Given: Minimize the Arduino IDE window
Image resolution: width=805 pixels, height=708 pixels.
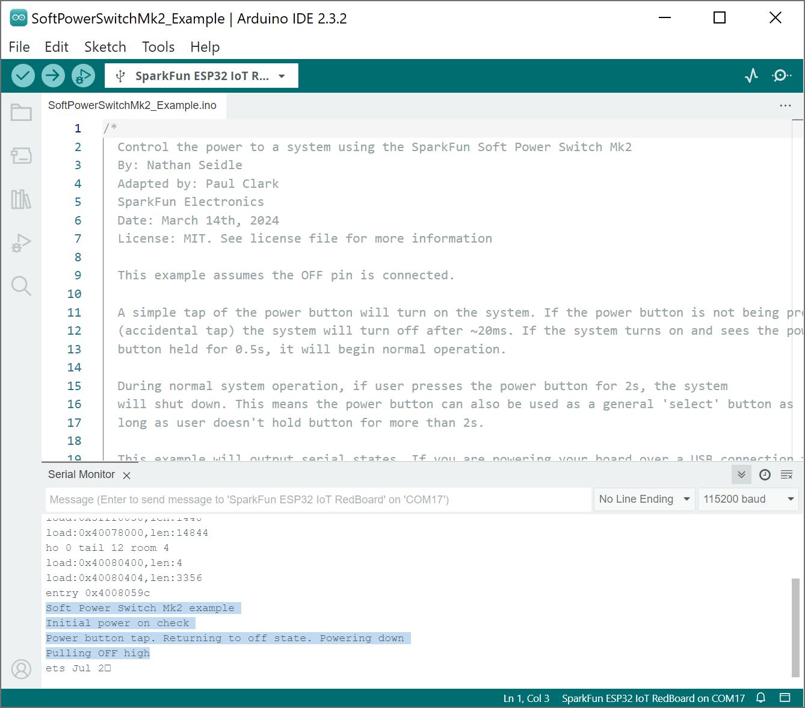Looking at the screenshot, I should tap(665, 18).
